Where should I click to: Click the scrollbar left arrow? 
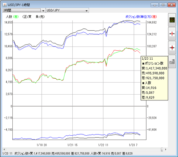click(x=4, y=150)
